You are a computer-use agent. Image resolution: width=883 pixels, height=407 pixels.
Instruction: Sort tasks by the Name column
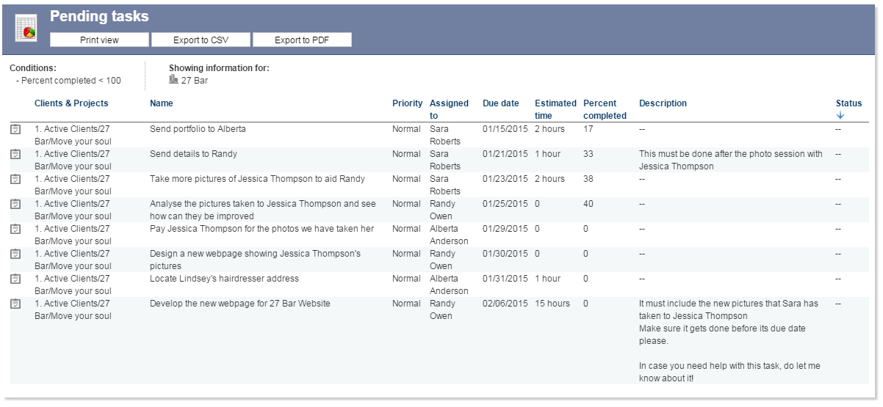click(x=162, y=103)
